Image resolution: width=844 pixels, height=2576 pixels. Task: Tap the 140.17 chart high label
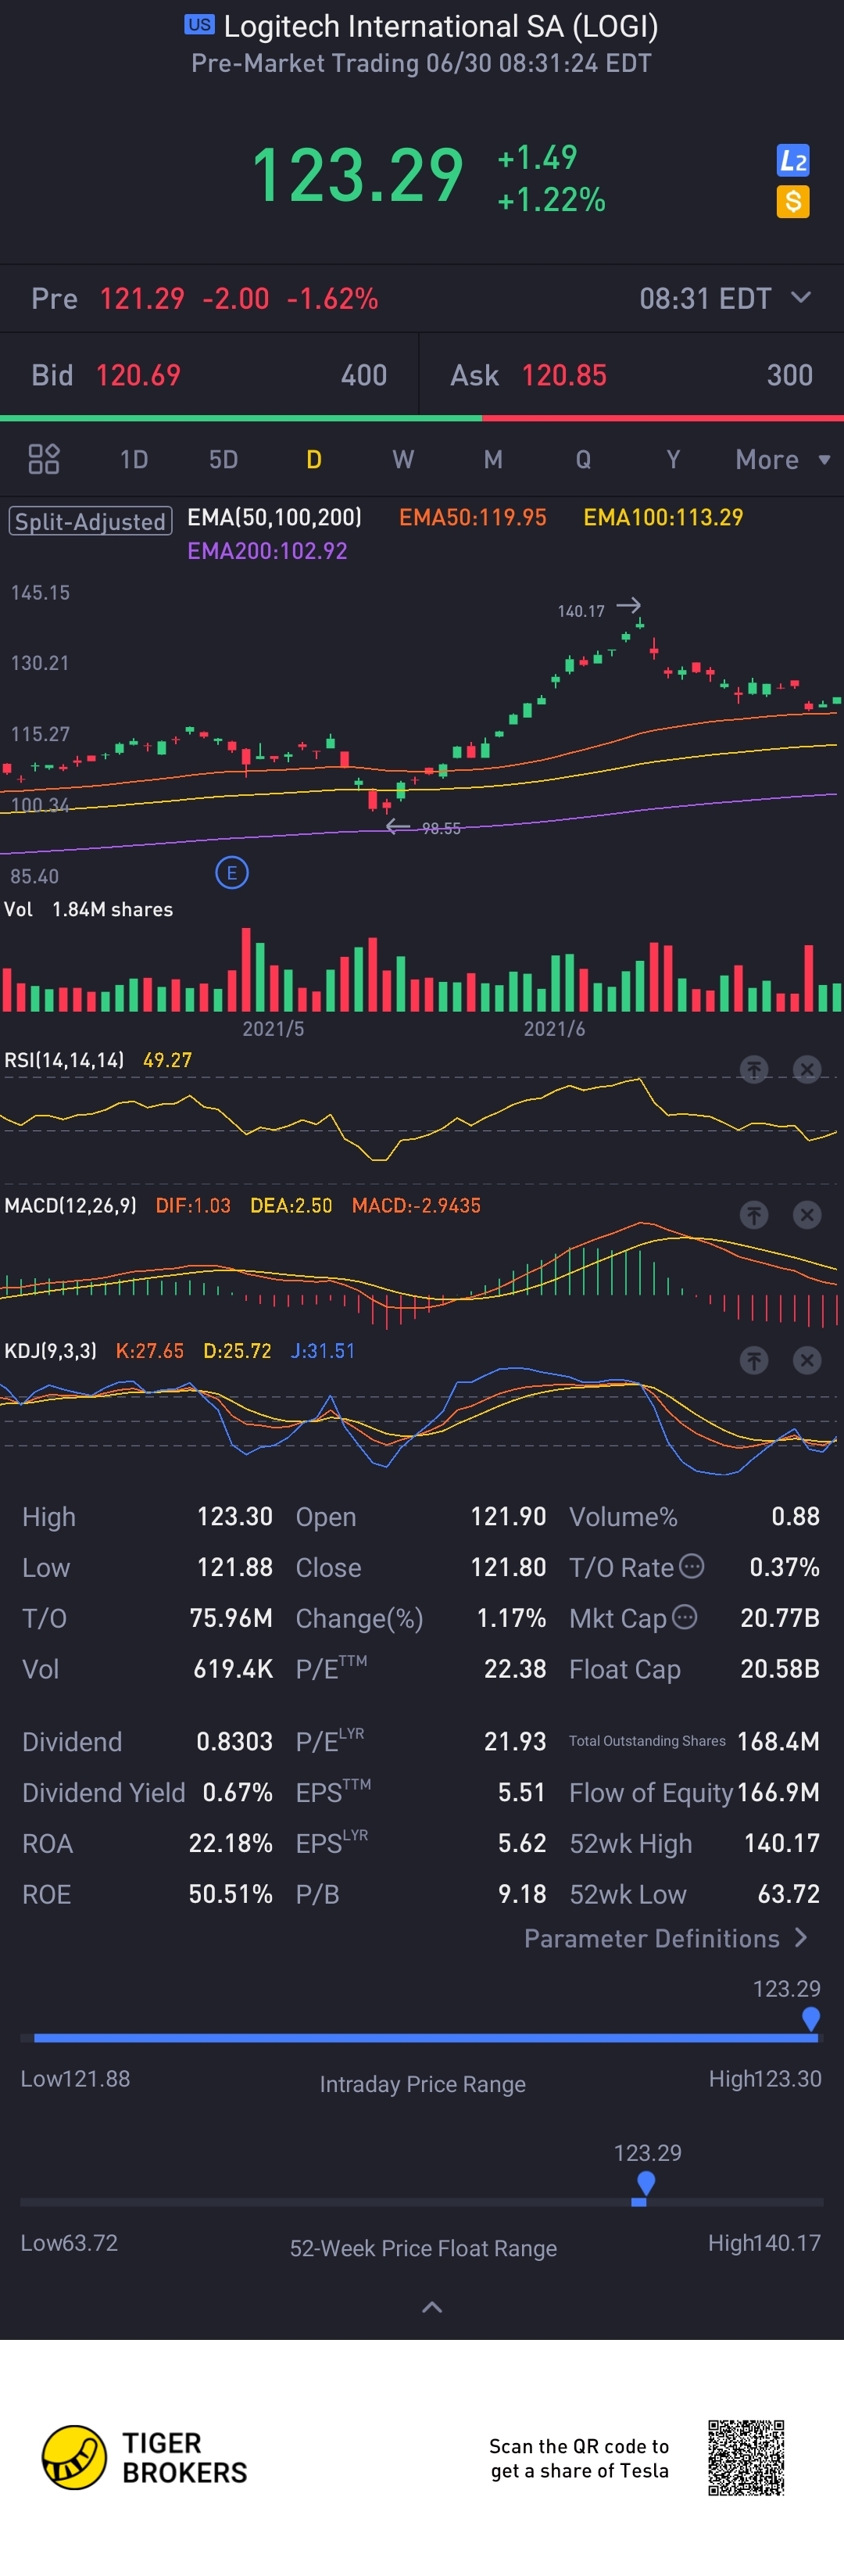581,610
